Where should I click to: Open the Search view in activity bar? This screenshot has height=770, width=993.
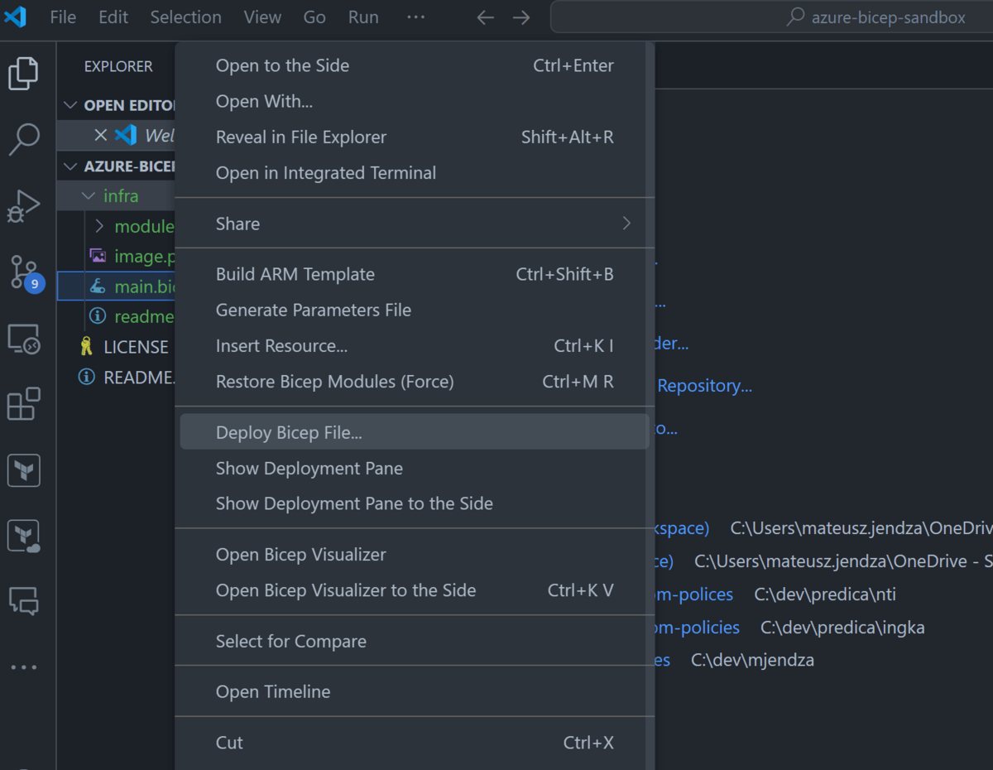click(x=23, y=139)
